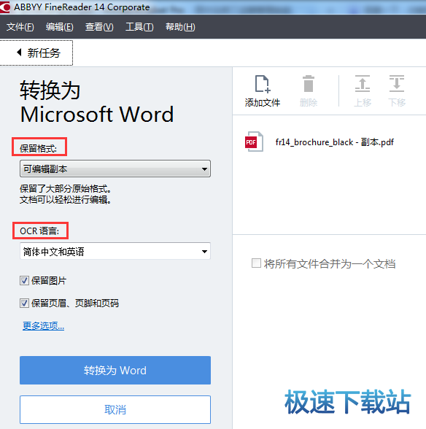
Task: Open the 文件(F) menu
Action: pos(20,27)
